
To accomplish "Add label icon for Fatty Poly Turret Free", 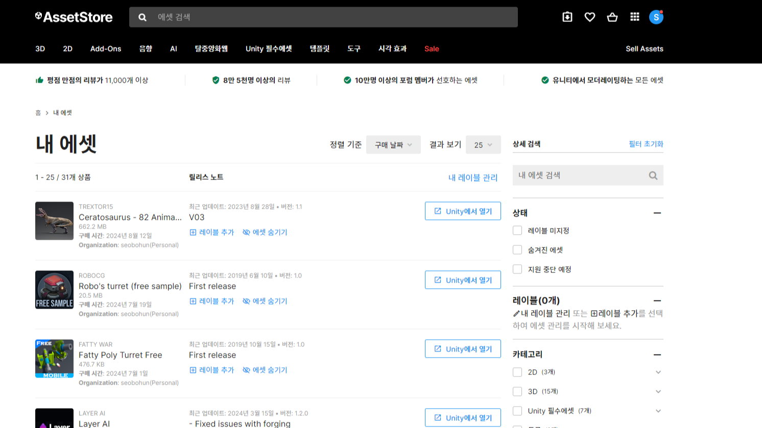I will click(x=193, y=370).
